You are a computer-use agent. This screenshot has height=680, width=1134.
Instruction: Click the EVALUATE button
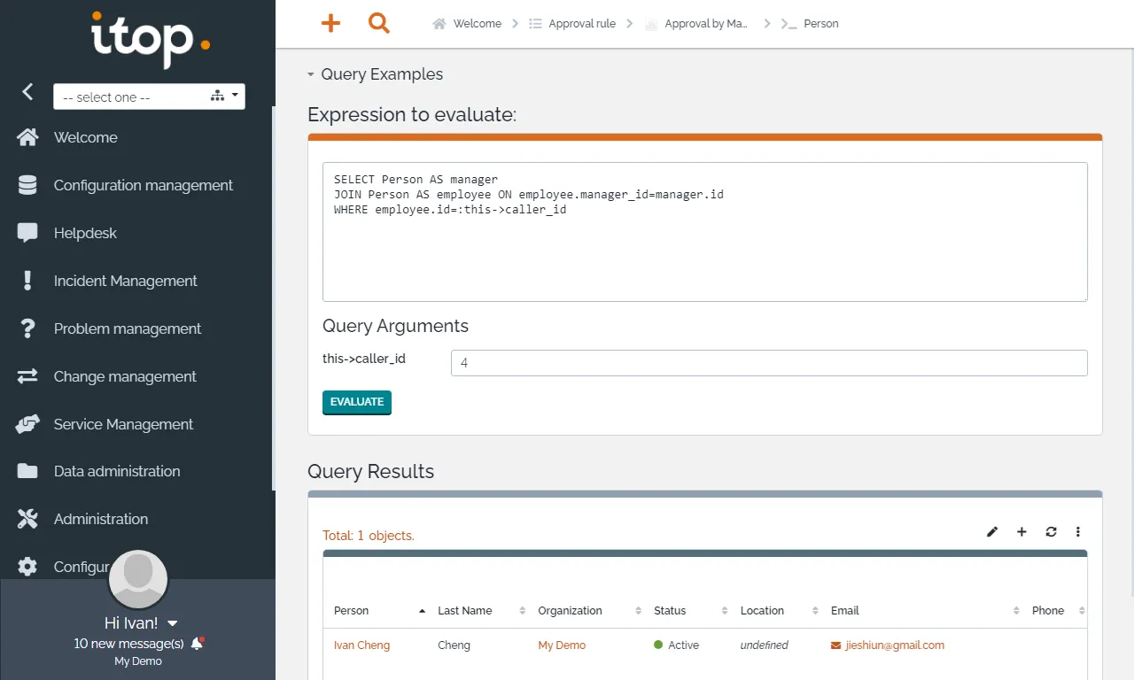(x=357, y=402)
